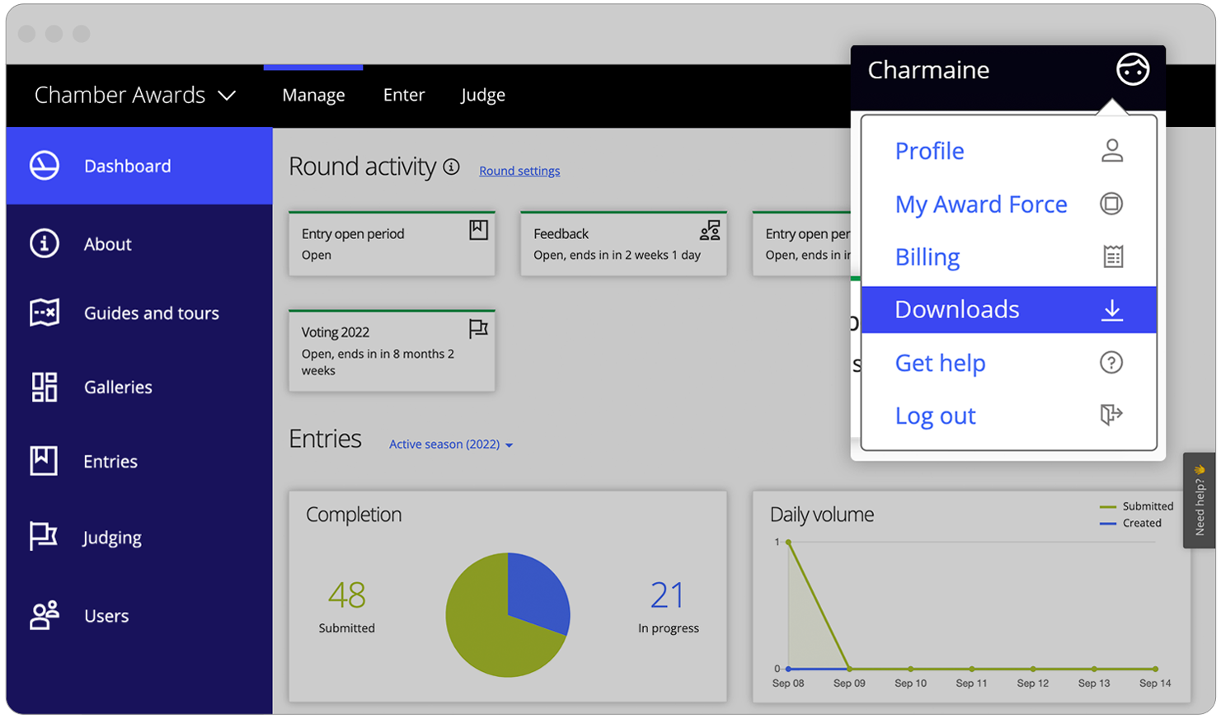
Task: Click the Round activity info icon
Action: [x=451, y=167]
